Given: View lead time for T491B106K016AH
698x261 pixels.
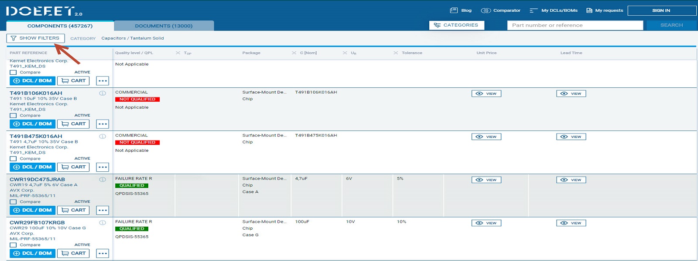Looking at the screenshot, I should 571,94.
